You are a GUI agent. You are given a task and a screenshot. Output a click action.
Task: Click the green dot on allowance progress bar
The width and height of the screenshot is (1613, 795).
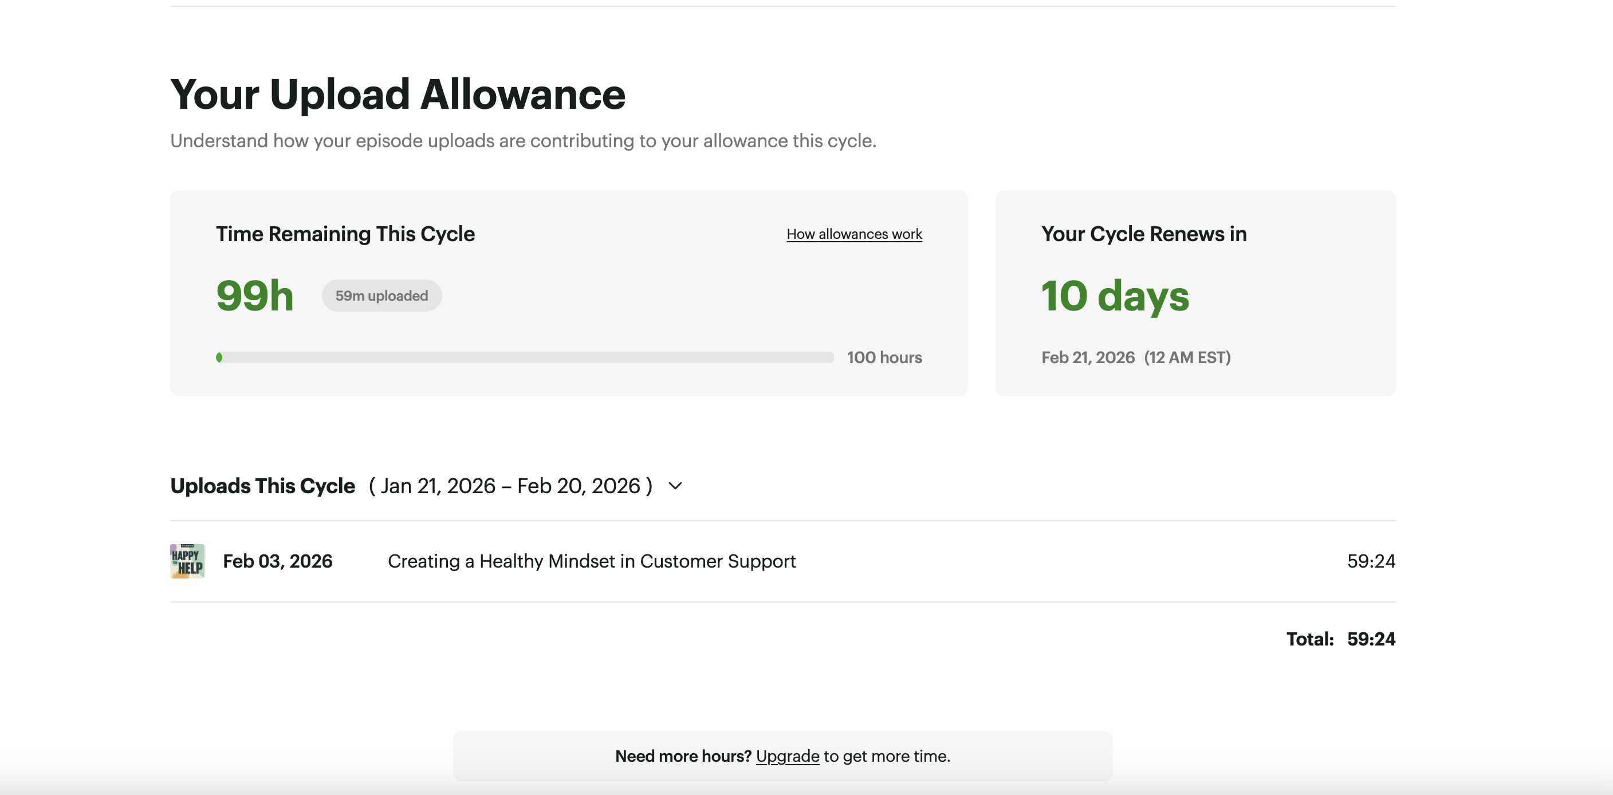(x=219, y=357)
